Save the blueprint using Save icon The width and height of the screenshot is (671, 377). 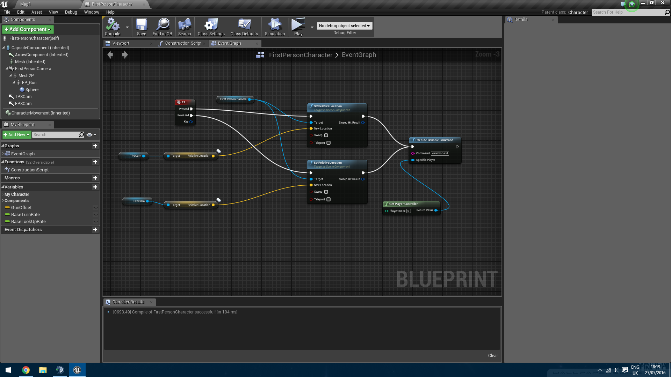coord(141,27)
